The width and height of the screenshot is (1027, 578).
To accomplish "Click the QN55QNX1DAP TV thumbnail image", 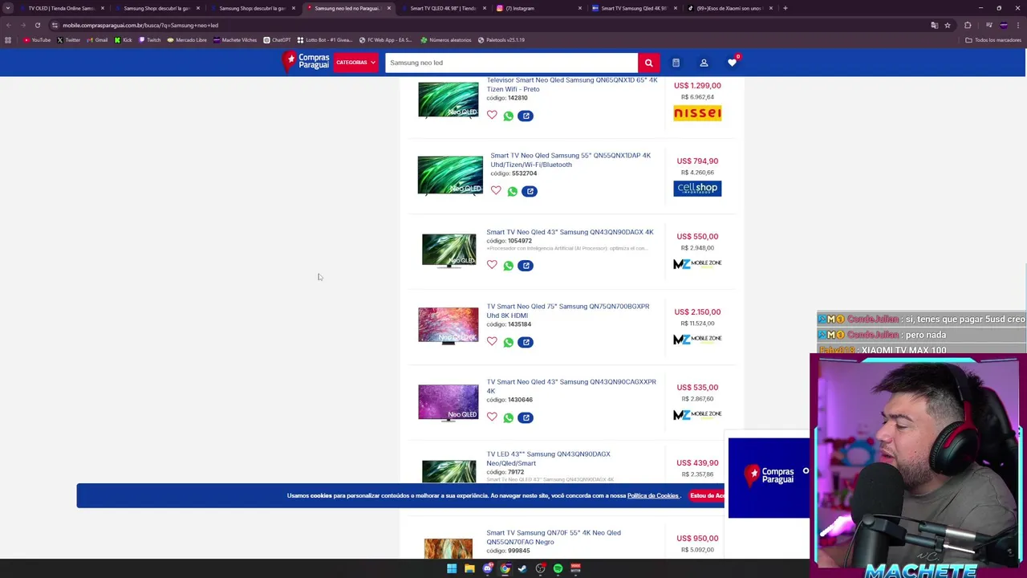I will point(450,175).
